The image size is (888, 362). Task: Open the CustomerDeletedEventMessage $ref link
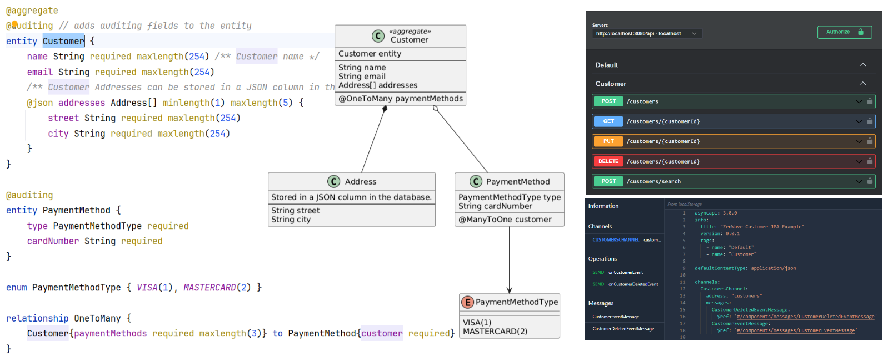click(805, 317)
